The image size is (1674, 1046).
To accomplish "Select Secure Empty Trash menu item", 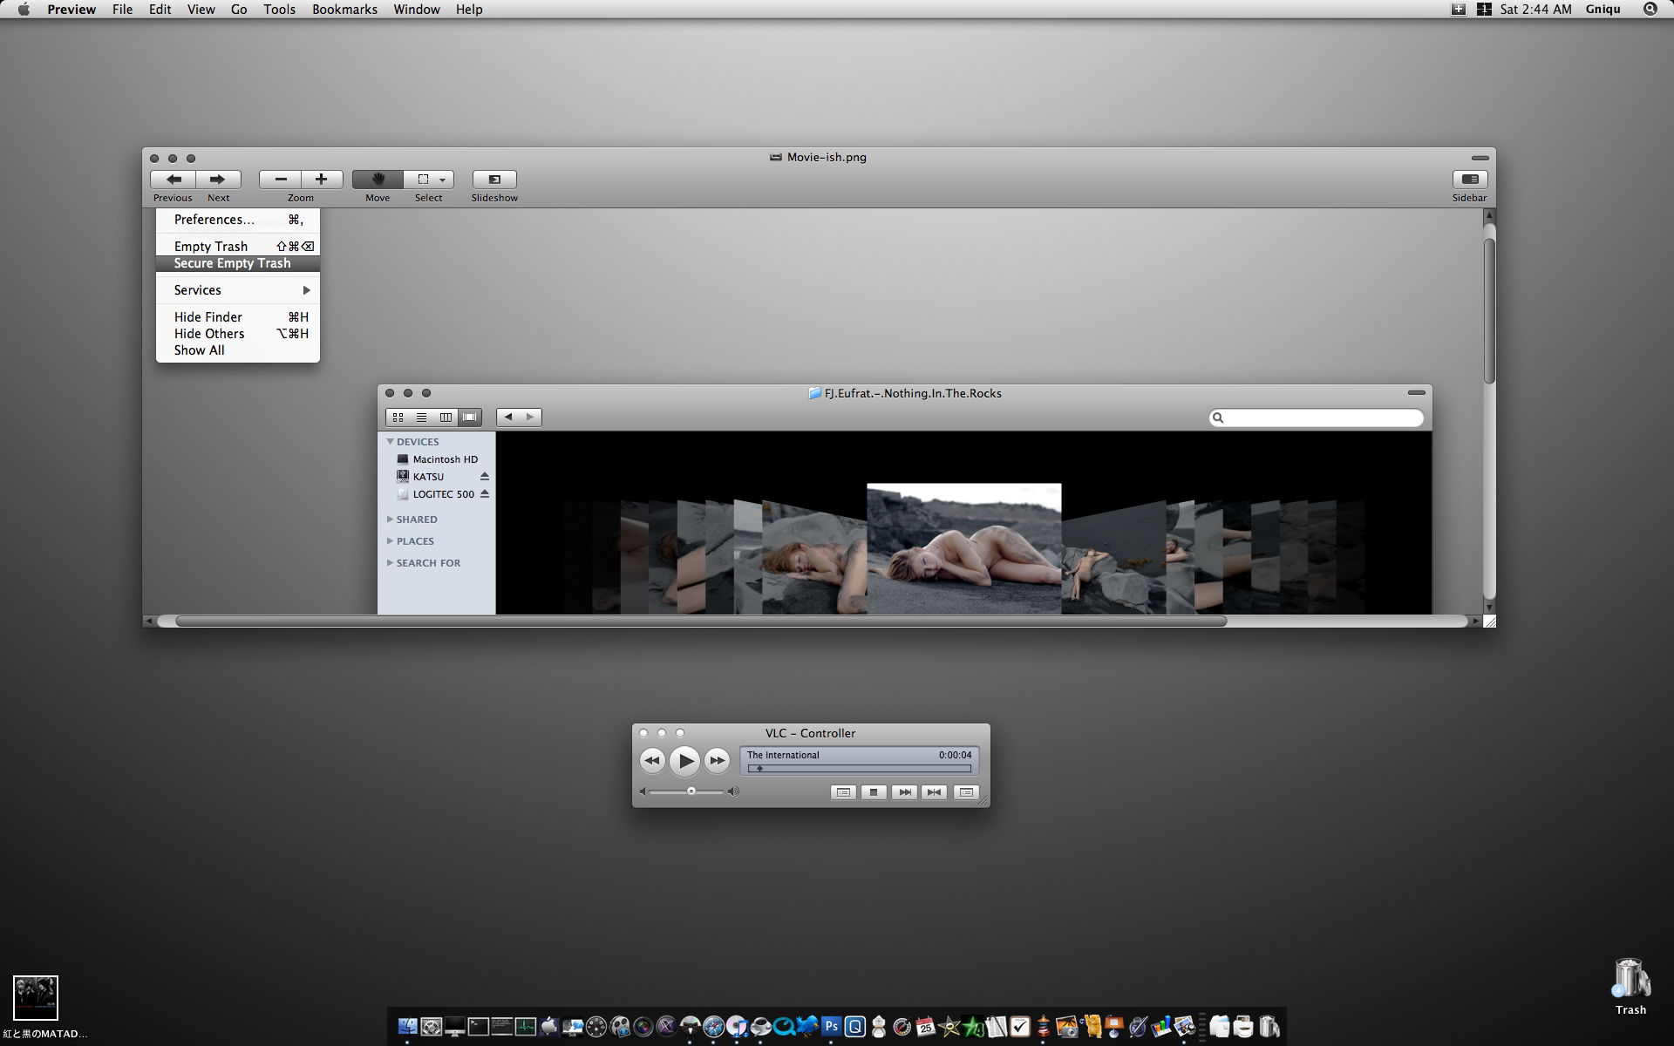I will pyautogui.click(x=238, y=263).
